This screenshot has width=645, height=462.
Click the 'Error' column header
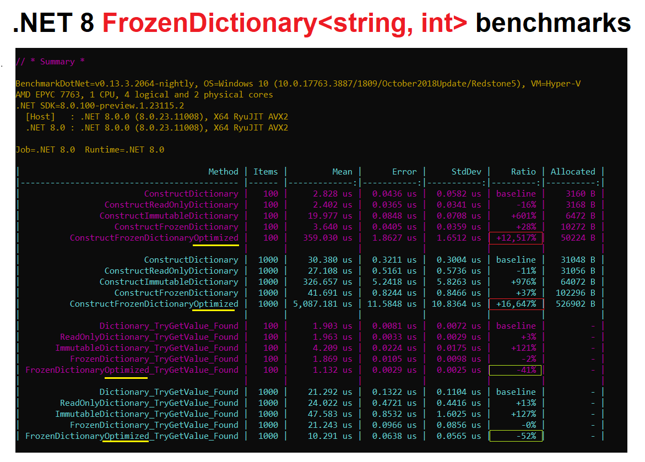404,172
